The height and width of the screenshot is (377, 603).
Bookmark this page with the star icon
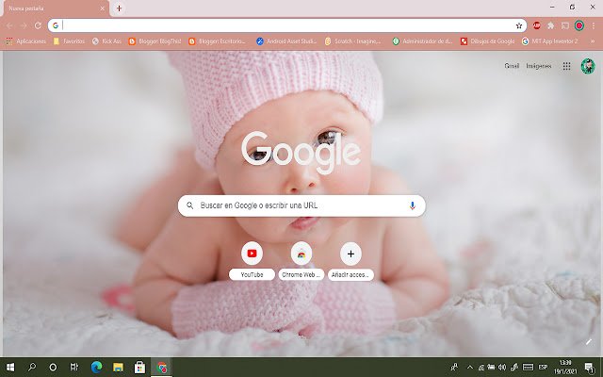[x=519, y=25]
